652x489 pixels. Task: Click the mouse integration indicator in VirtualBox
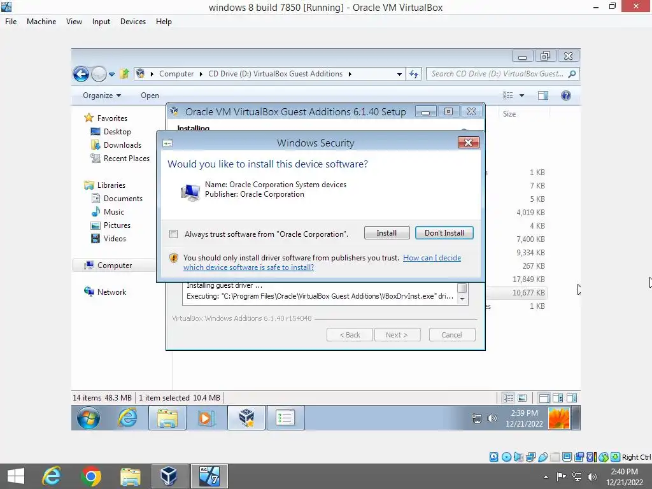point(604,457)
